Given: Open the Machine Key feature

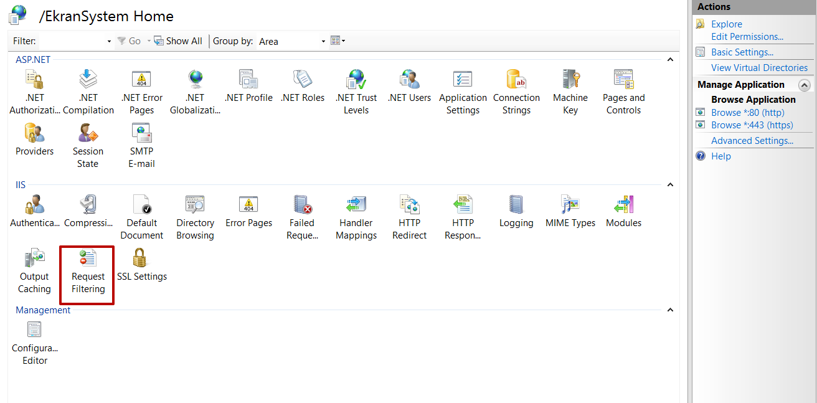Looking at the screenshot, I should pos(570,92).
